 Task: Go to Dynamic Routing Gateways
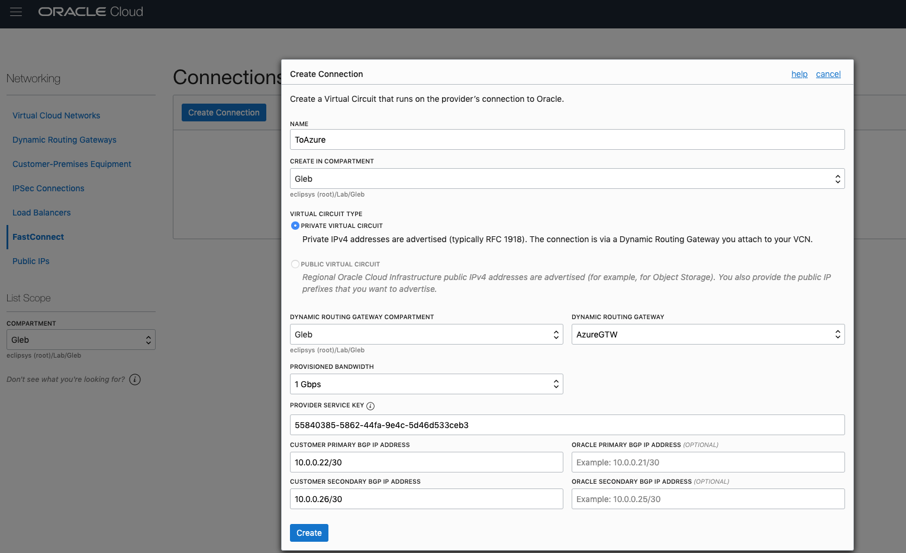[x=64, y=140]
